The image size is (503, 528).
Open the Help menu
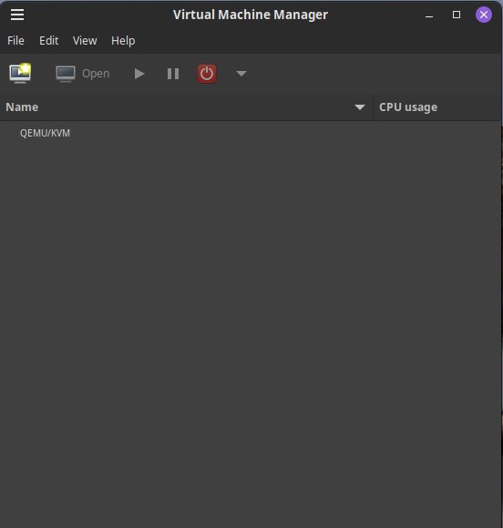[x=123, y=41]
